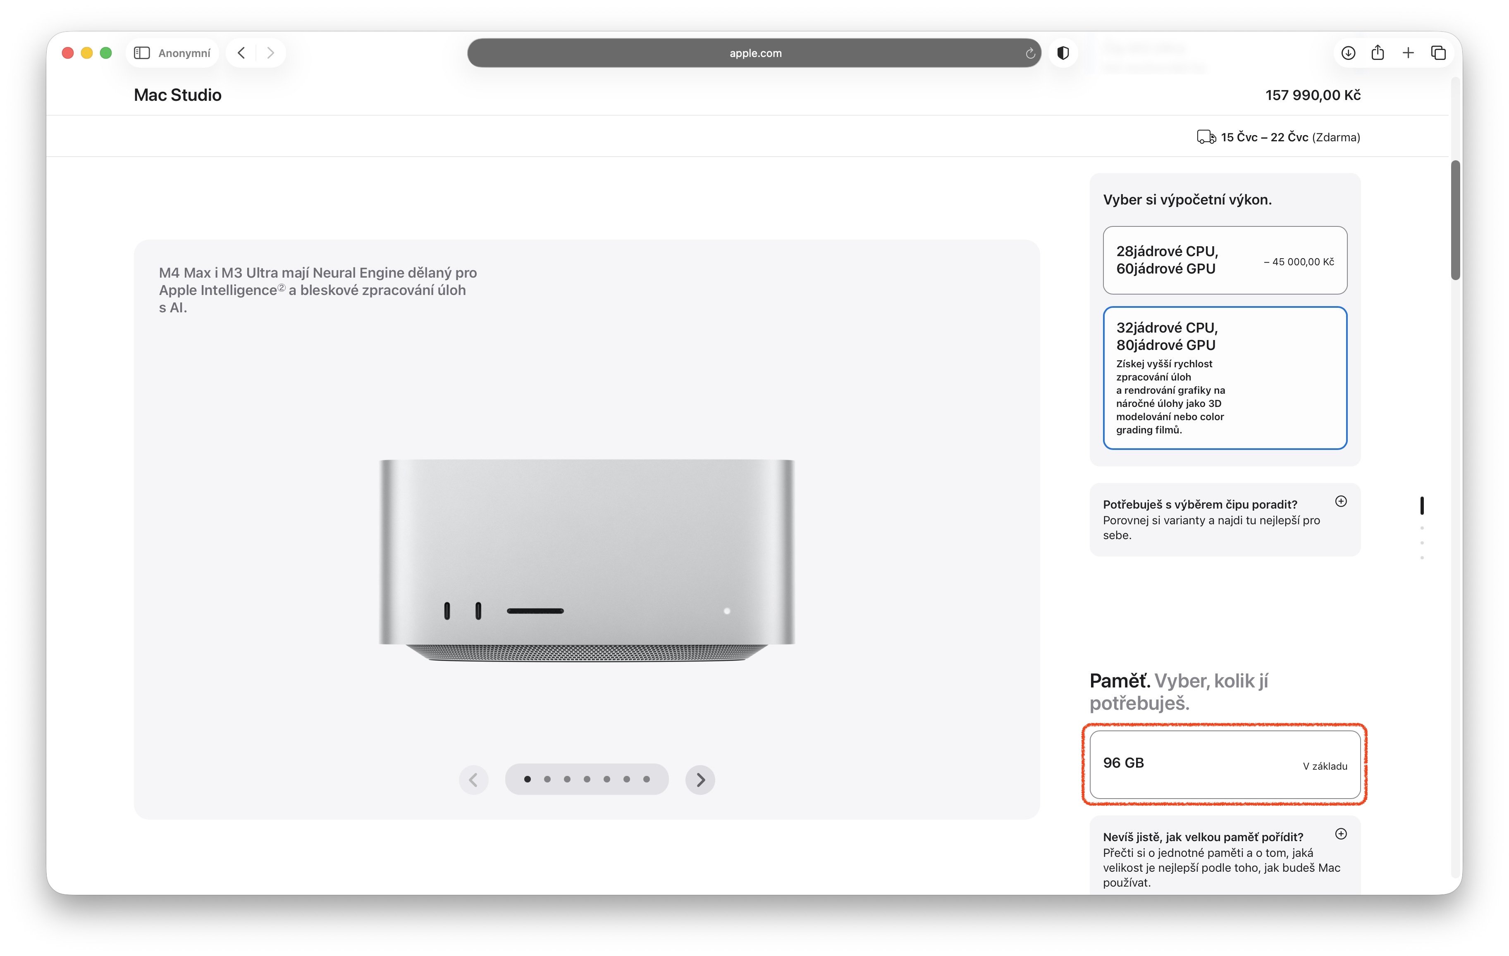This screenshot has width=1509, height=956.
Task: Click the page's vertical scrollbar thumb
Action: point(1455,220)
